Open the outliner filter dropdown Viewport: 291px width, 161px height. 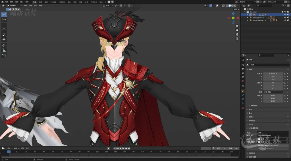tap(284, 6)
